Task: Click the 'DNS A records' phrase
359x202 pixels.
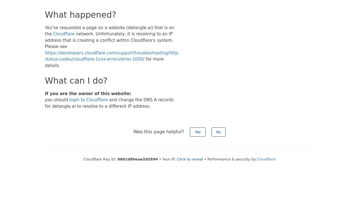Action: (x=158, y=100)
